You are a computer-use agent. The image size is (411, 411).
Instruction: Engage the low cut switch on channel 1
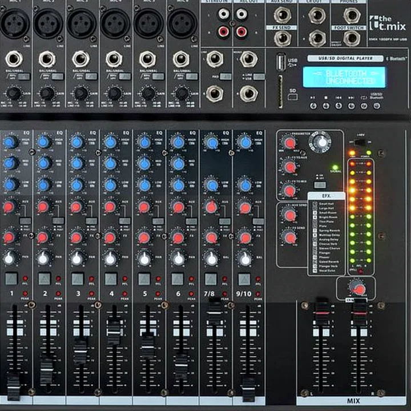point(24,76)
